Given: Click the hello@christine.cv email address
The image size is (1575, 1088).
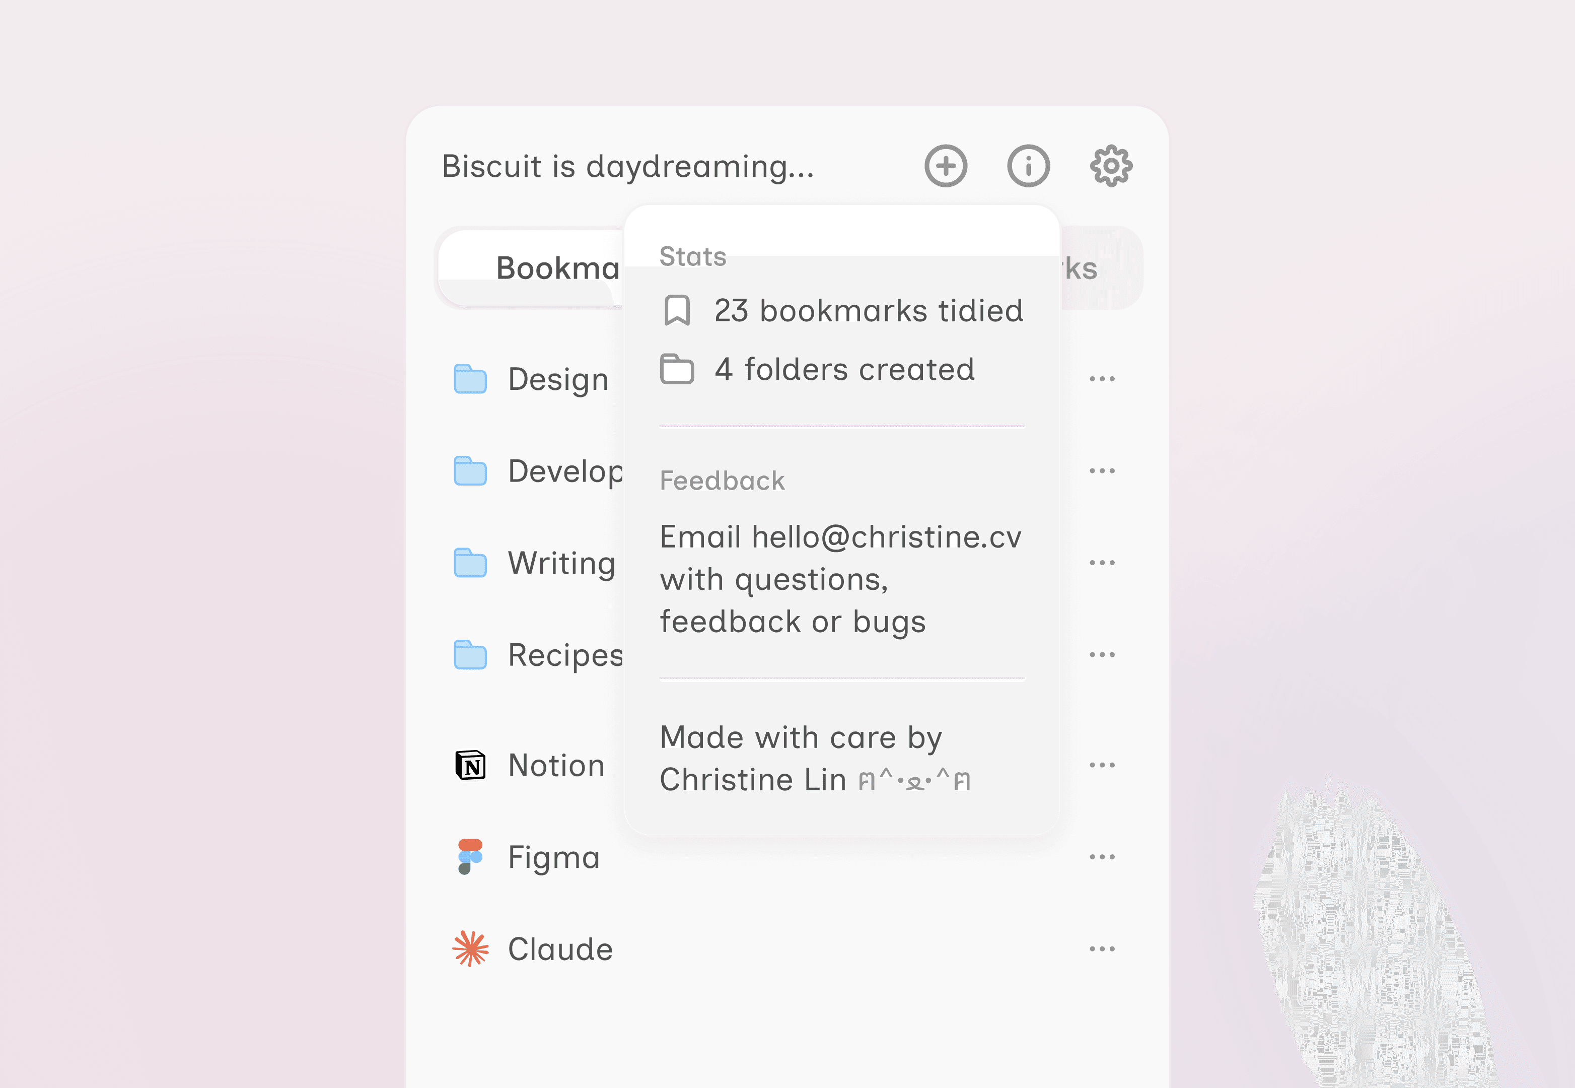Looking at the screenshot, I should [886, 537].
